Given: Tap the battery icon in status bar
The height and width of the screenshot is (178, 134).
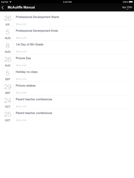Looking at the screenshot, I should point(131,2).
